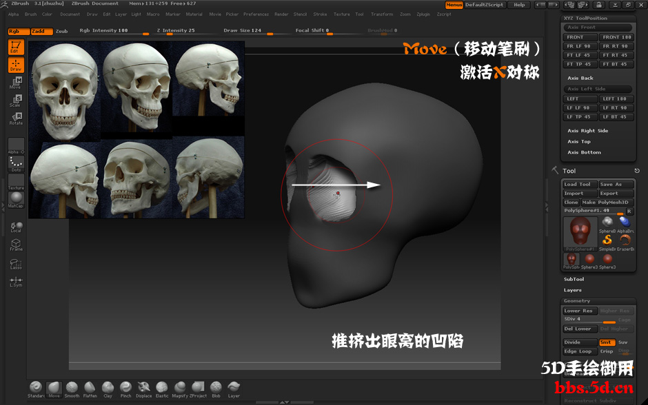Select the Blob brush
The width and height of the screenshot is (648, 405).
click(216, 389)
